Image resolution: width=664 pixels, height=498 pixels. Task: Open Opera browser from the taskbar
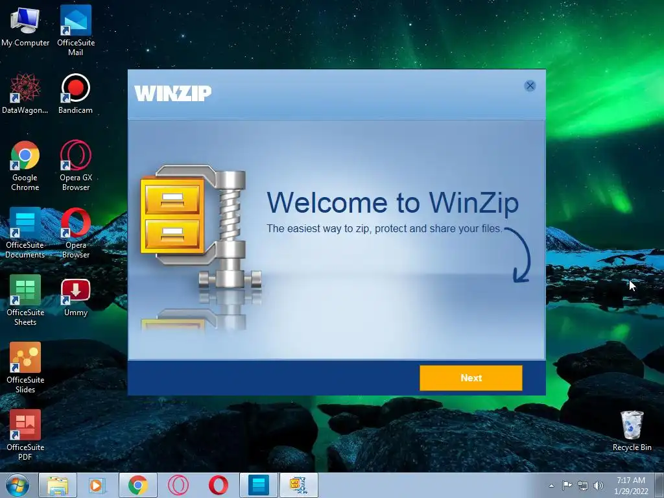(x=218, y=485)
